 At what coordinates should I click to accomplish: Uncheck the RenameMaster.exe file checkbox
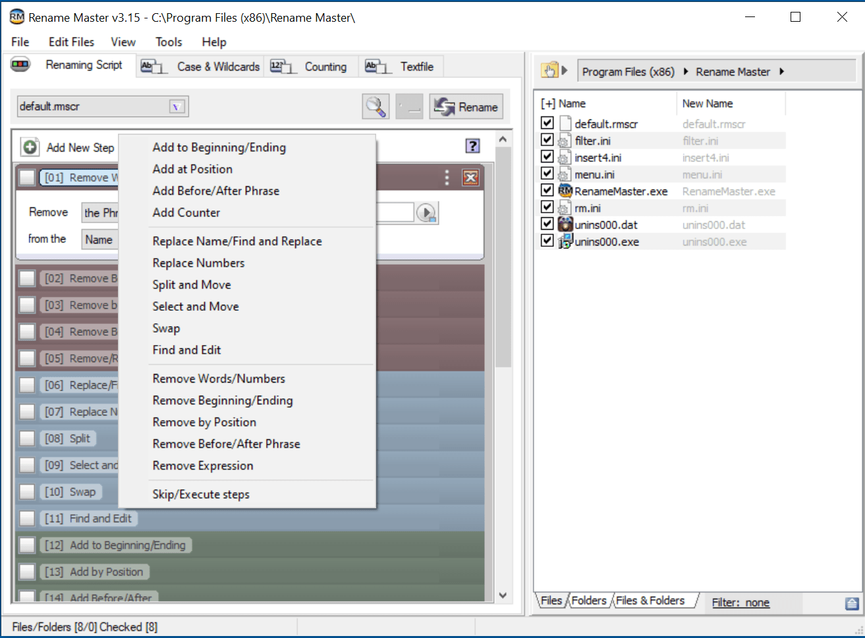tap(547, 190)
